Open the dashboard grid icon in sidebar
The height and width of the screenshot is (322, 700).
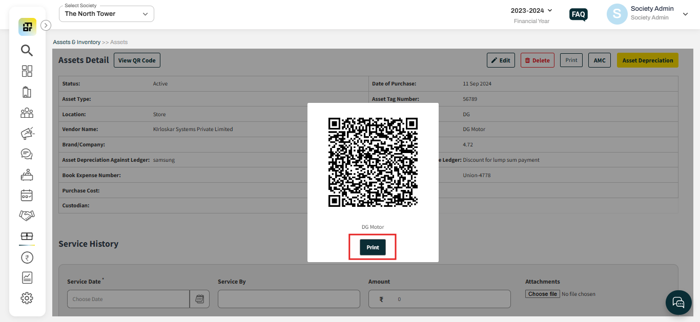[27, 71]
